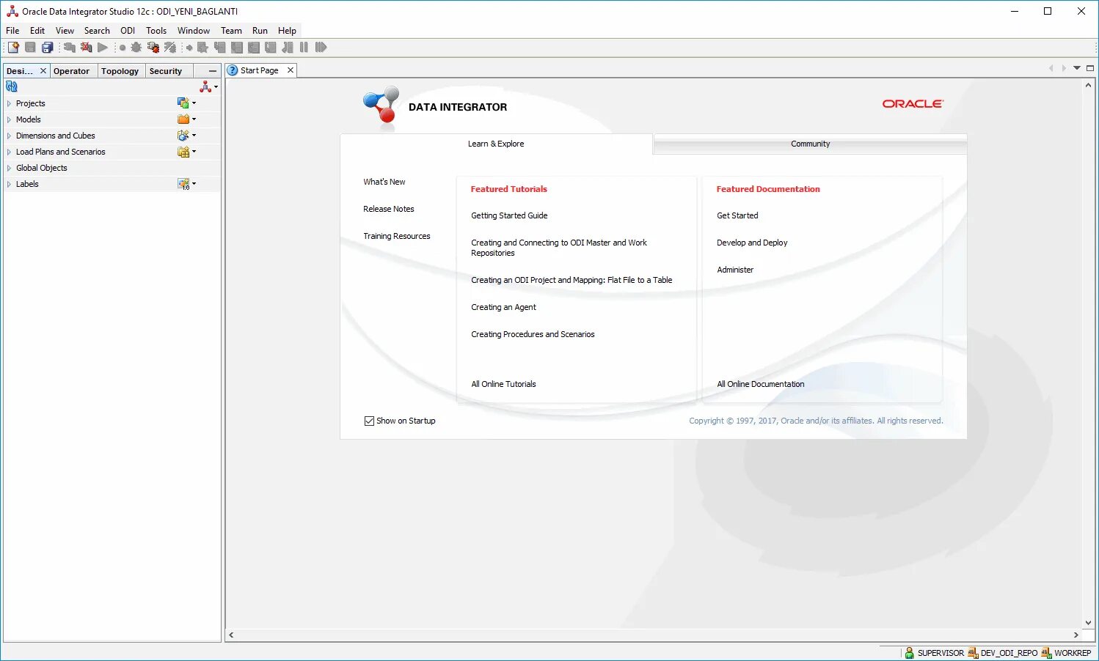Viewport: 1099px width, 661px height.
Task: Expand the Labels tree node
Action: [x=9, y=184]
